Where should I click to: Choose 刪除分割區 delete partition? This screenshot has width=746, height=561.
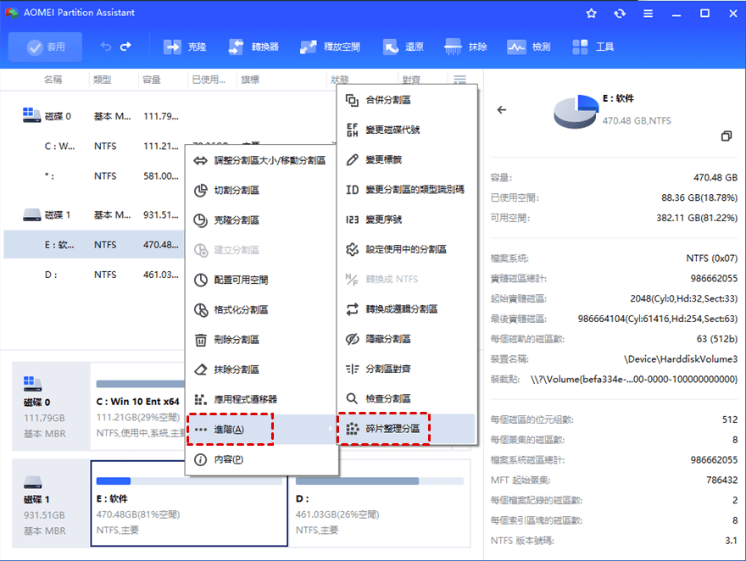261,340
